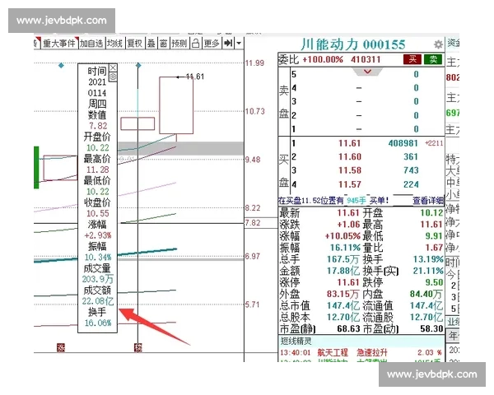Click the 开盘价 10.22 value in popup

(98, 148)
